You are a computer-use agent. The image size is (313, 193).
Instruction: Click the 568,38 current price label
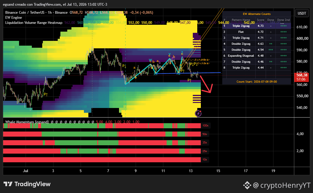tap(302, 75)
